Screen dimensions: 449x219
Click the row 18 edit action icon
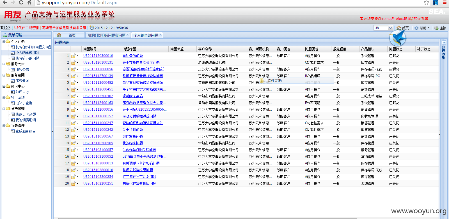coord(73,170)
